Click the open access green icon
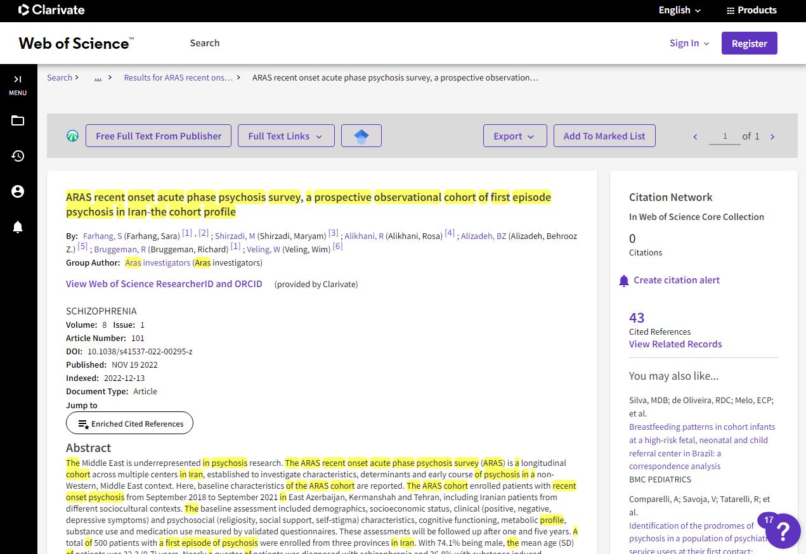The height and width of the screenshot is (554, 806). pos(73,136)
